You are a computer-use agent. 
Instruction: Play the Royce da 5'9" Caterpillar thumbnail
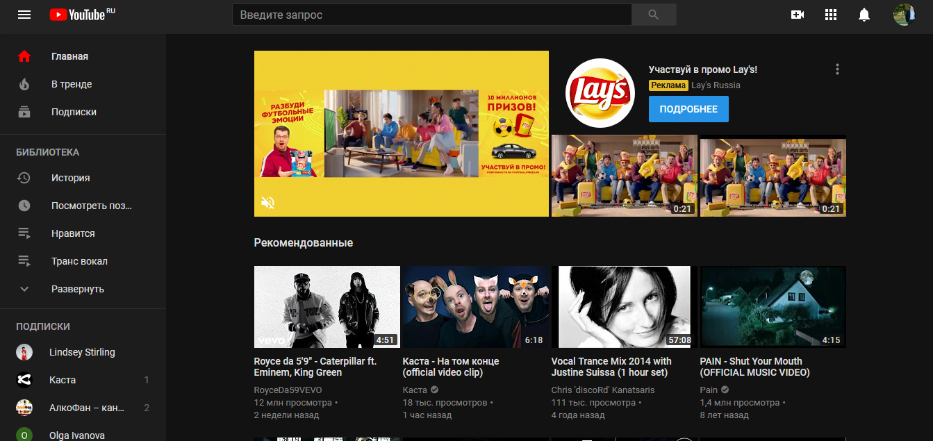pyautogui.click(x=327, y=307)
